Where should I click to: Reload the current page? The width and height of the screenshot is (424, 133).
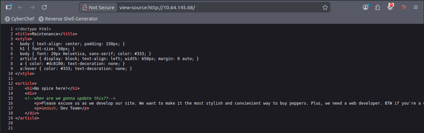coord(44,7)
